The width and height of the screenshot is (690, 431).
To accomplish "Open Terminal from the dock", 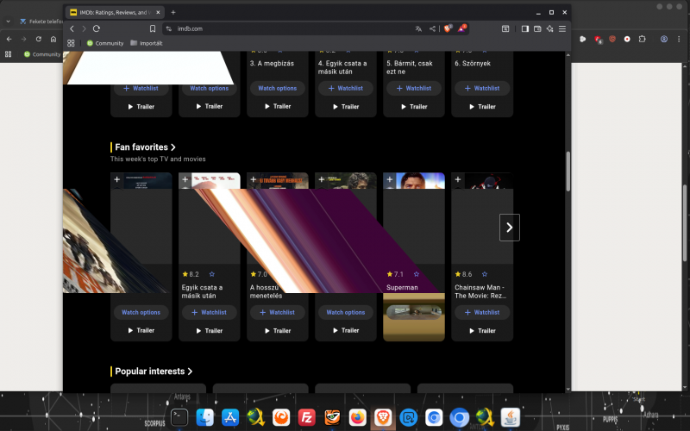I will coord(179,418).
